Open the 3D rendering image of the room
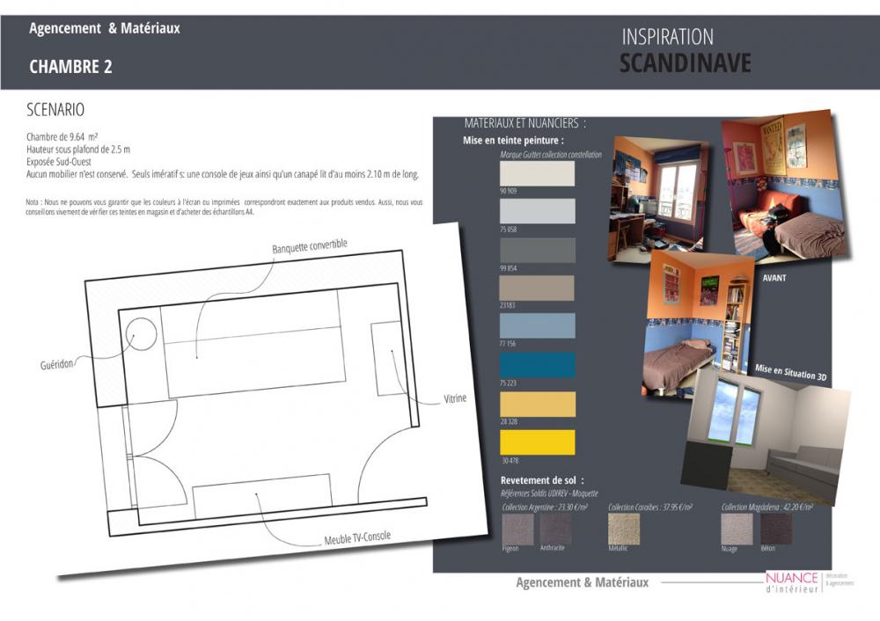 pos(770,427)
